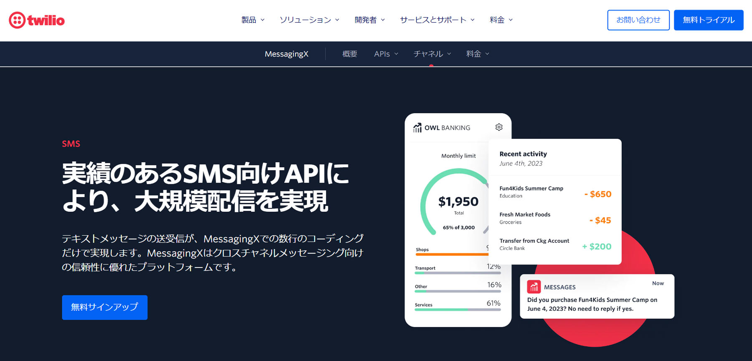Viewport: 752px width, 361px height.
Task: Click the お問い合わせ button
Action: click(638, 20)
